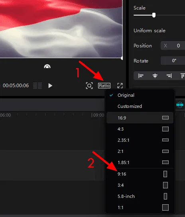Select the 1.85:1 aspect ratio

click(x=140, y=162)
